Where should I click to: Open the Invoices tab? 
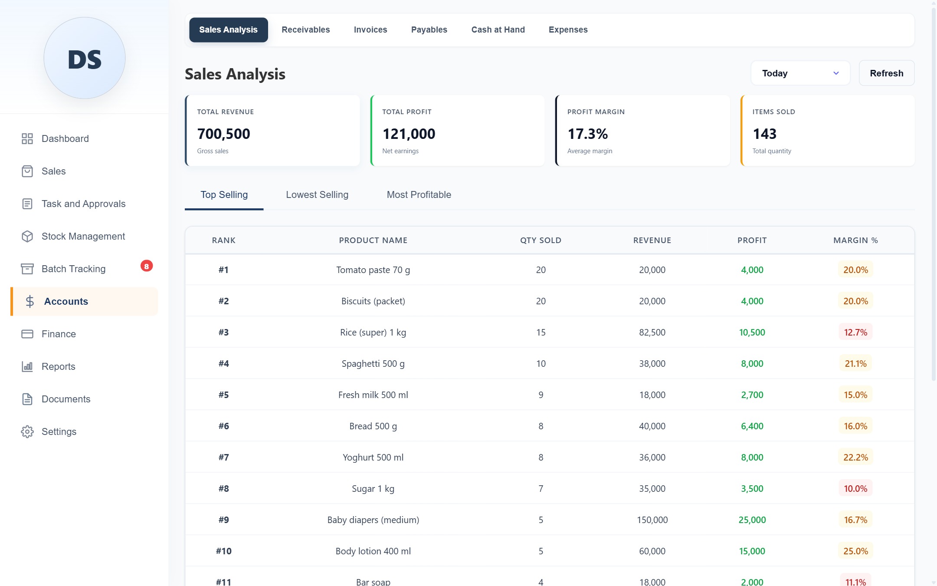pos(370,30)
